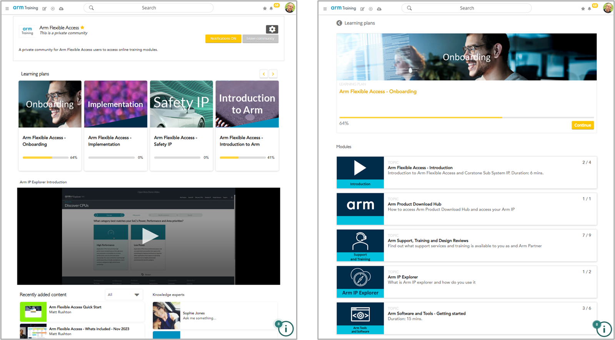Click the edit pencil icon in the left window header
Image resolution: width=615 pixels, height=340 pixels.
pyautogui.click(x=44, y=8)
